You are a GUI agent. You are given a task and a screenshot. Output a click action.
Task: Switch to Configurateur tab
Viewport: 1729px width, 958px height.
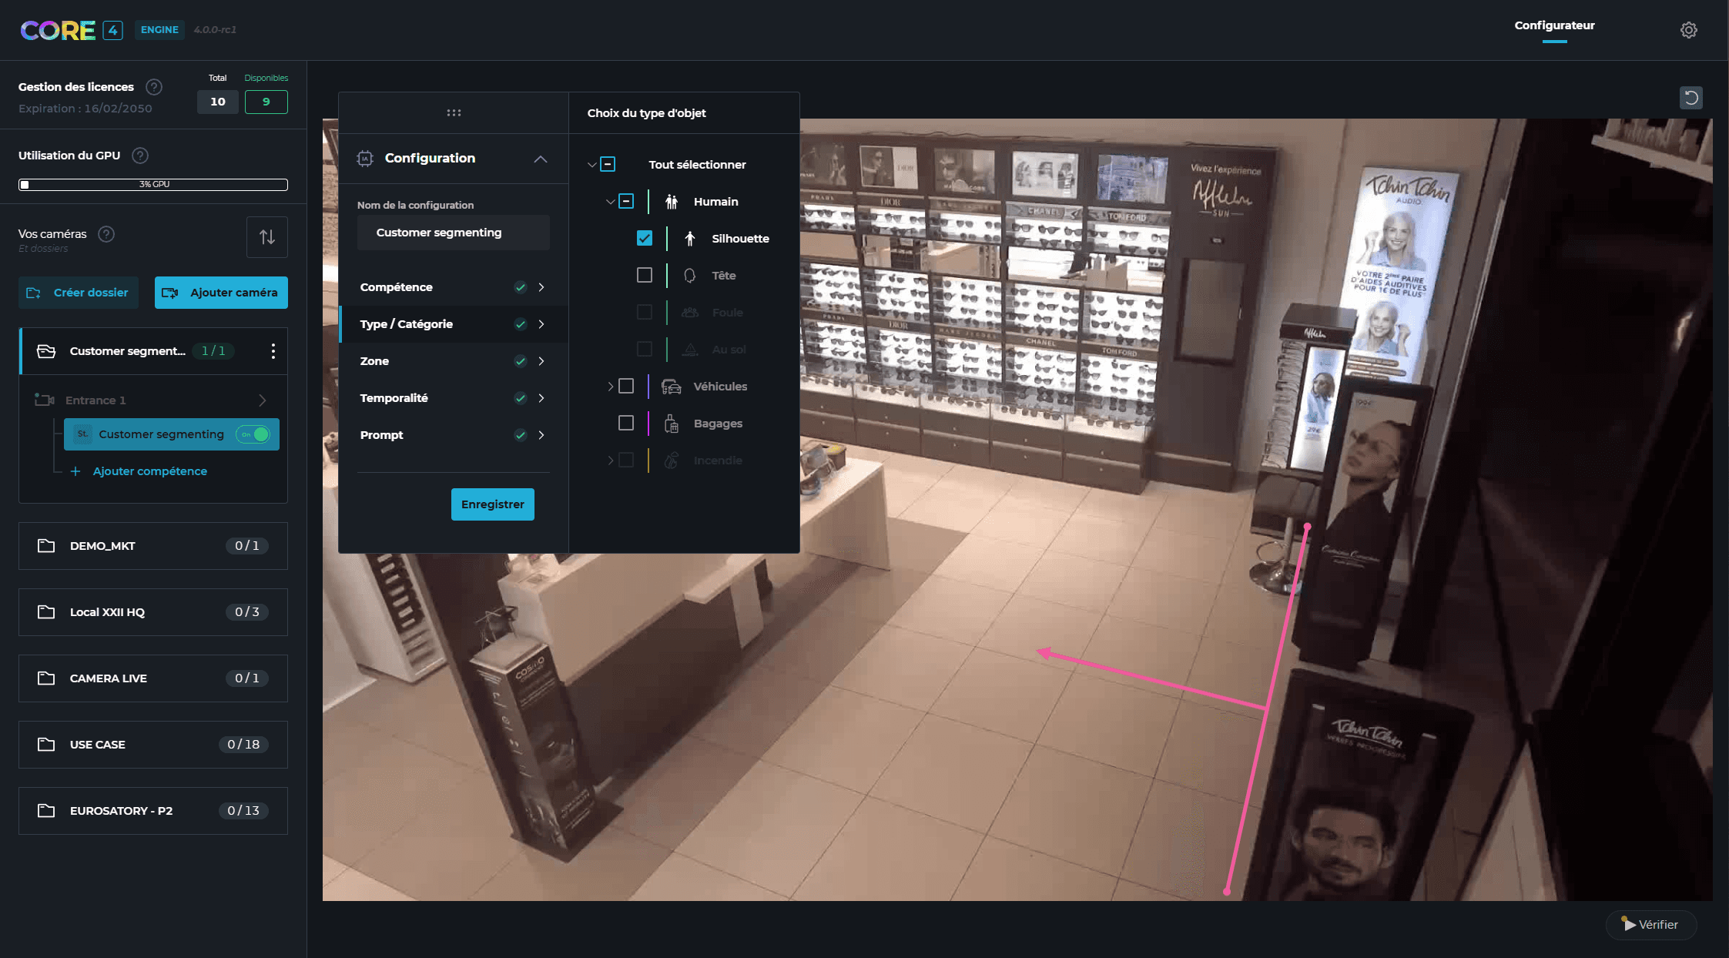point(1554,25)
